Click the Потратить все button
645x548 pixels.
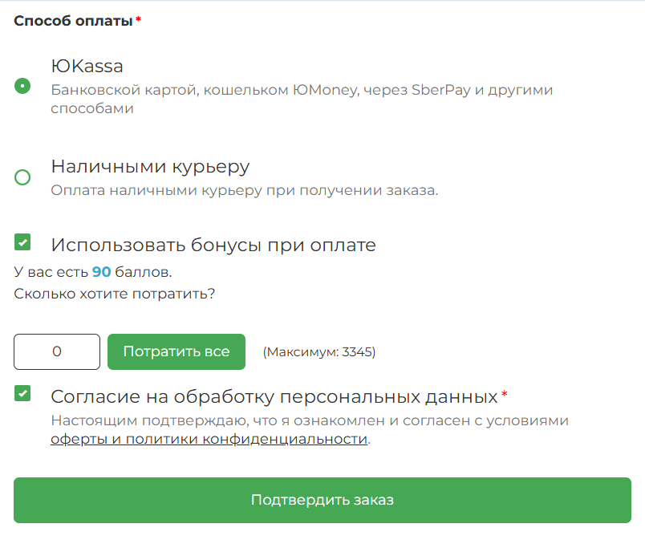[176, 351]
